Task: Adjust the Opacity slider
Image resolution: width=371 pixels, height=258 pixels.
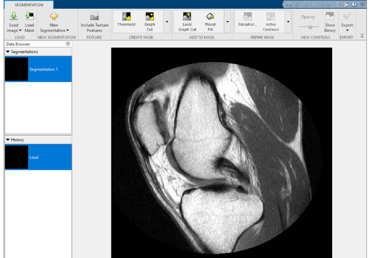Action: click(310, 27)
